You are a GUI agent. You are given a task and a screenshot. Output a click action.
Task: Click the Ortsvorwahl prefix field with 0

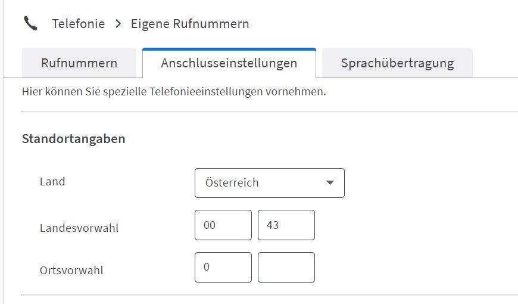point(223,267)
